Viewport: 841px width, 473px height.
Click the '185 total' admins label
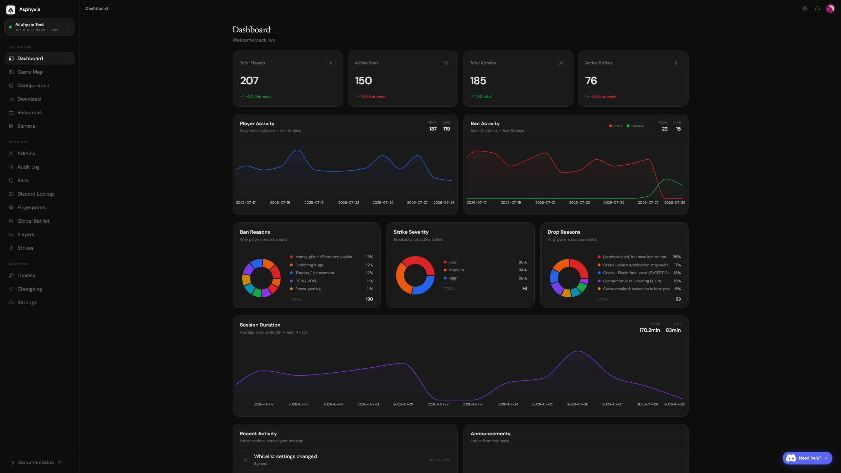click(x=481, y=96)
